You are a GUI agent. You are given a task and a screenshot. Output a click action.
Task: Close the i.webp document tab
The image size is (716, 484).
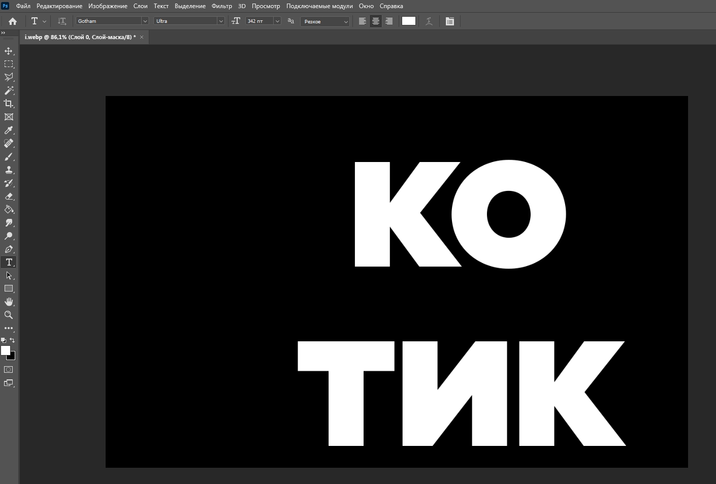(x=142, y=37)
